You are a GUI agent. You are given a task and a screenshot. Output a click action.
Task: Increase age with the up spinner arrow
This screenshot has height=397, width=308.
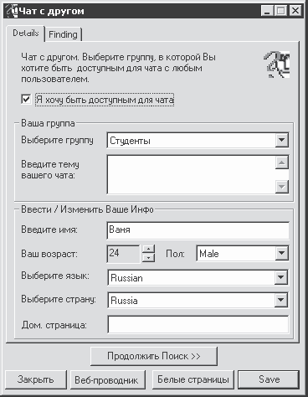point(149,249)
